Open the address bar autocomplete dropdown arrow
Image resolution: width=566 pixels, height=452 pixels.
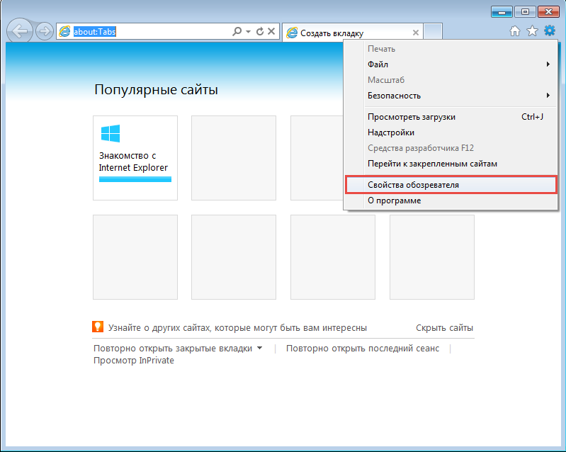249,31
